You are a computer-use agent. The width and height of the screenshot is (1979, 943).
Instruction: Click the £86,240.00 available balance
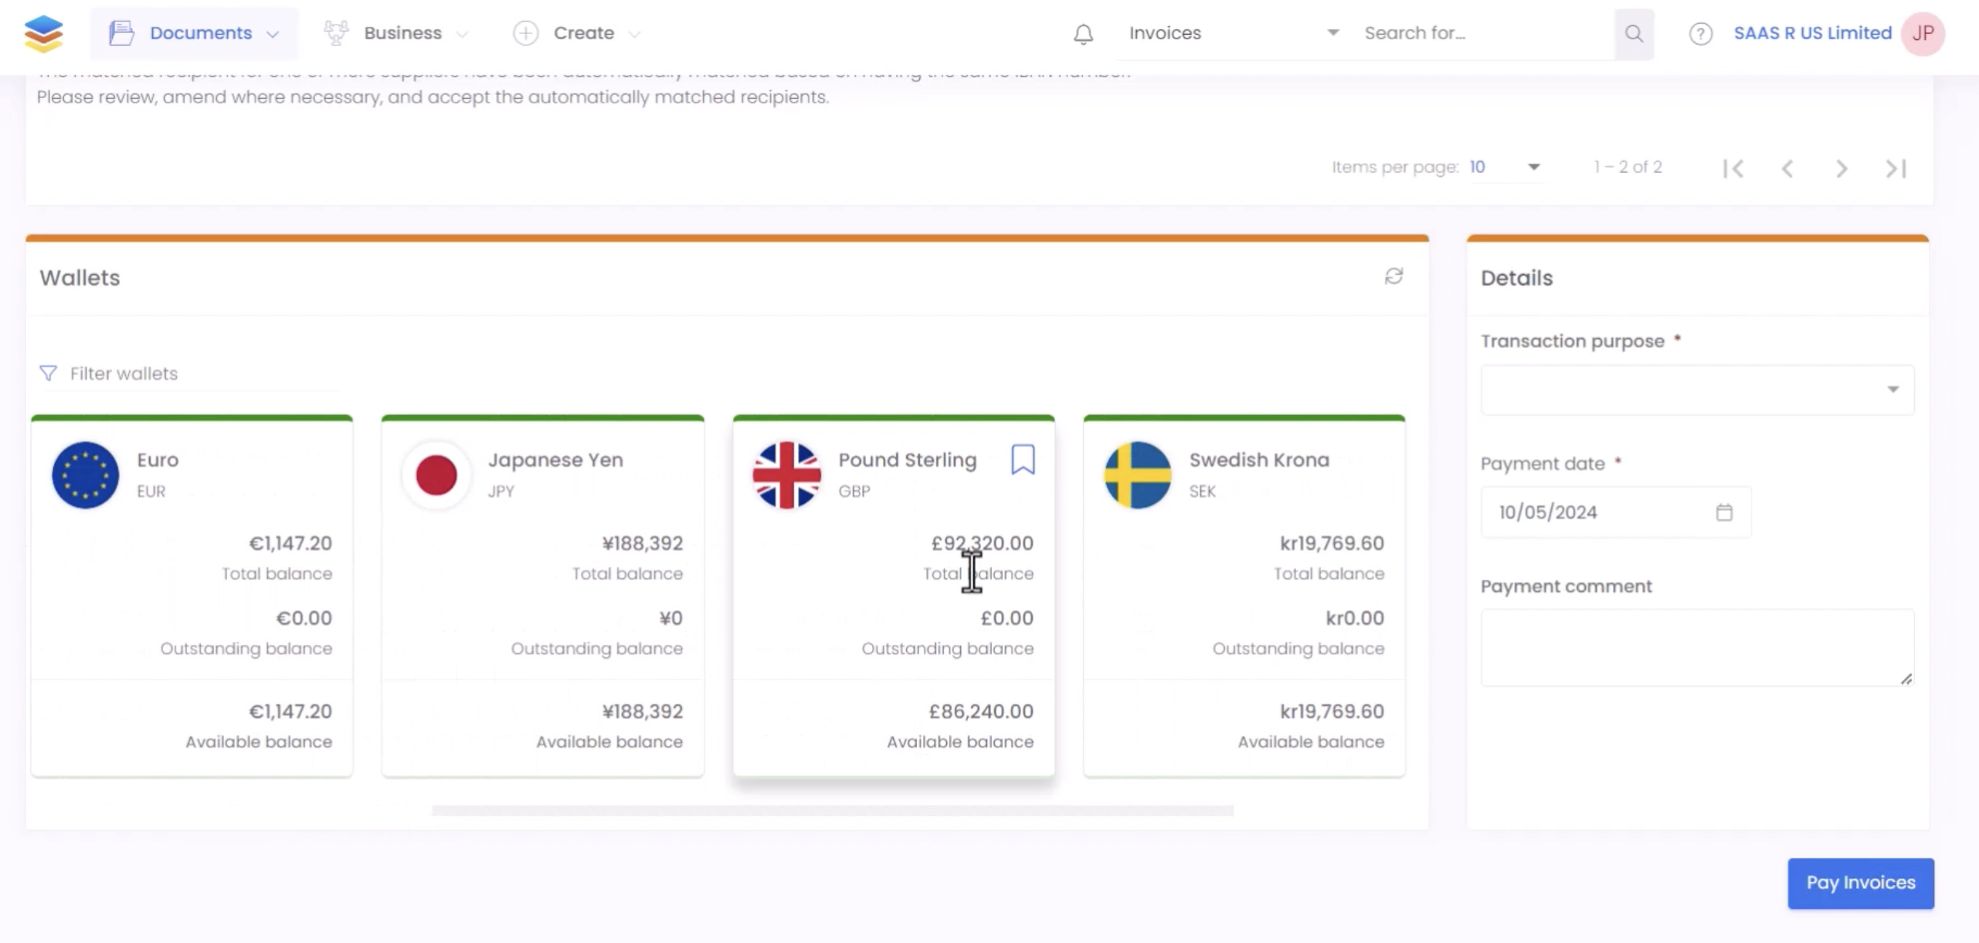(x=981, y=711)
